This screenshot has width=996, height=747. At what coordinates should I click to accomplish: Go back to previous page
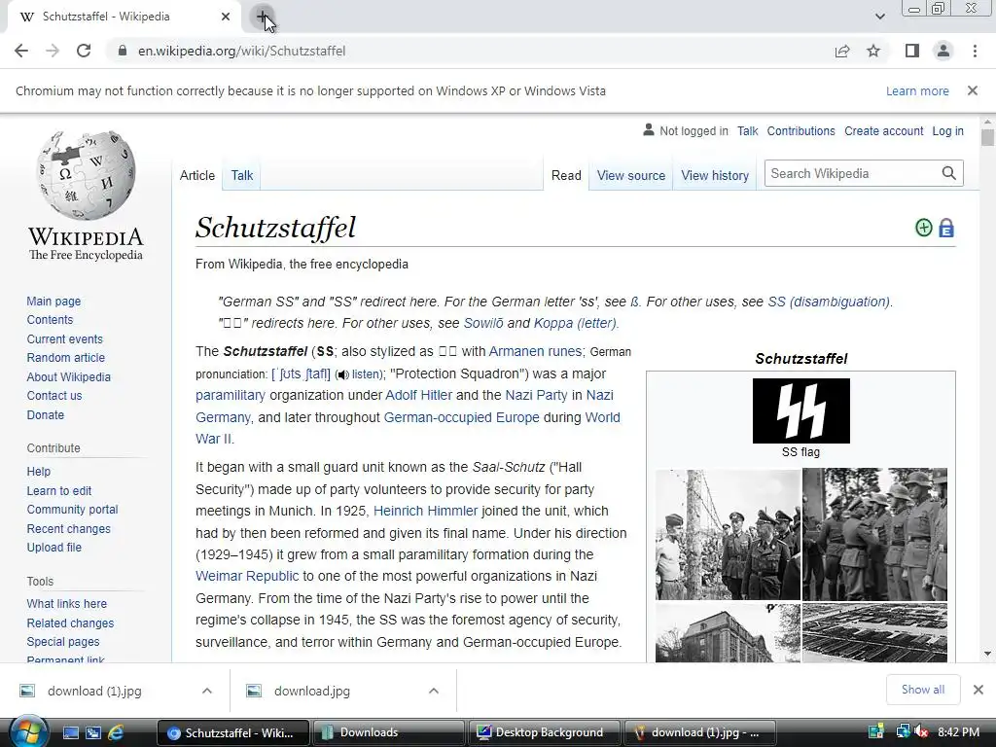click(x=21, y=51)
